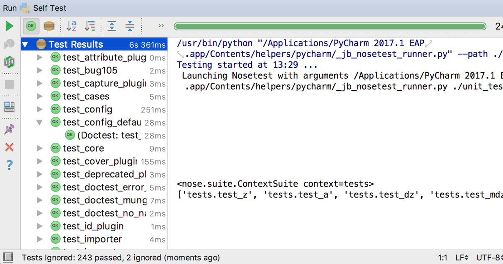Expand all test result nodes
This screenshot has height=264, width=503.
112,26
